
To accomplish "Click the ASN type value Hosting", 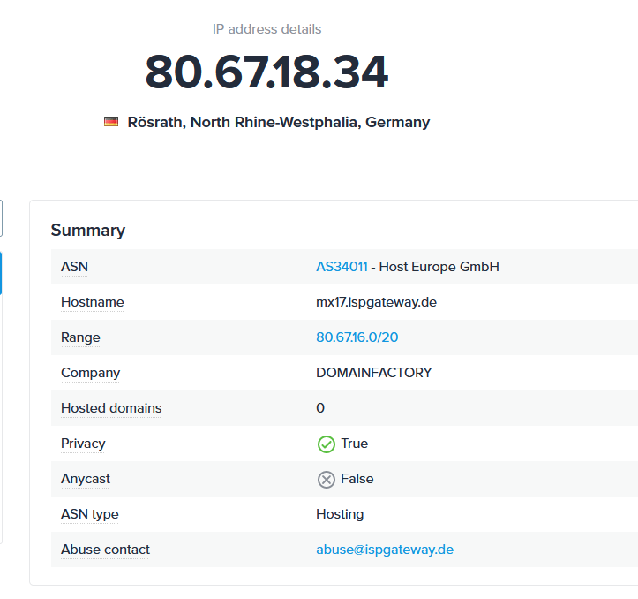I will [x=340, y=514].
